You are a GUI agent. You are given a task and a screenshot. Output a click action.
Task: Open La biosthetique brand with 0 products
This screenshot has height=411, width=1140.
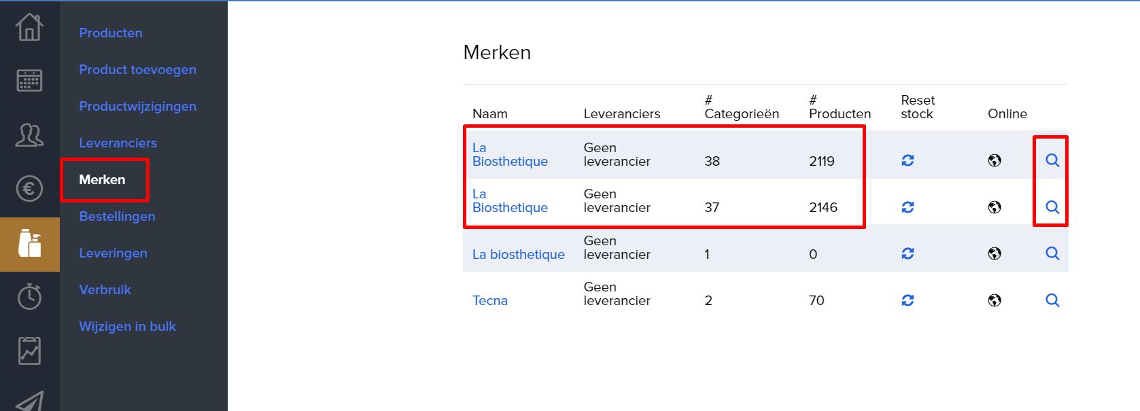pyautogui.click(x=519, y=254)
